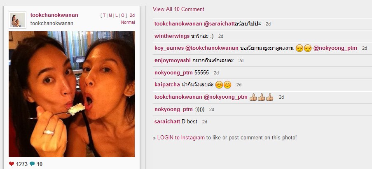Open koy_eames commenter profile
372x169 pixels.
pyautogui.click(x=169, y=48)
